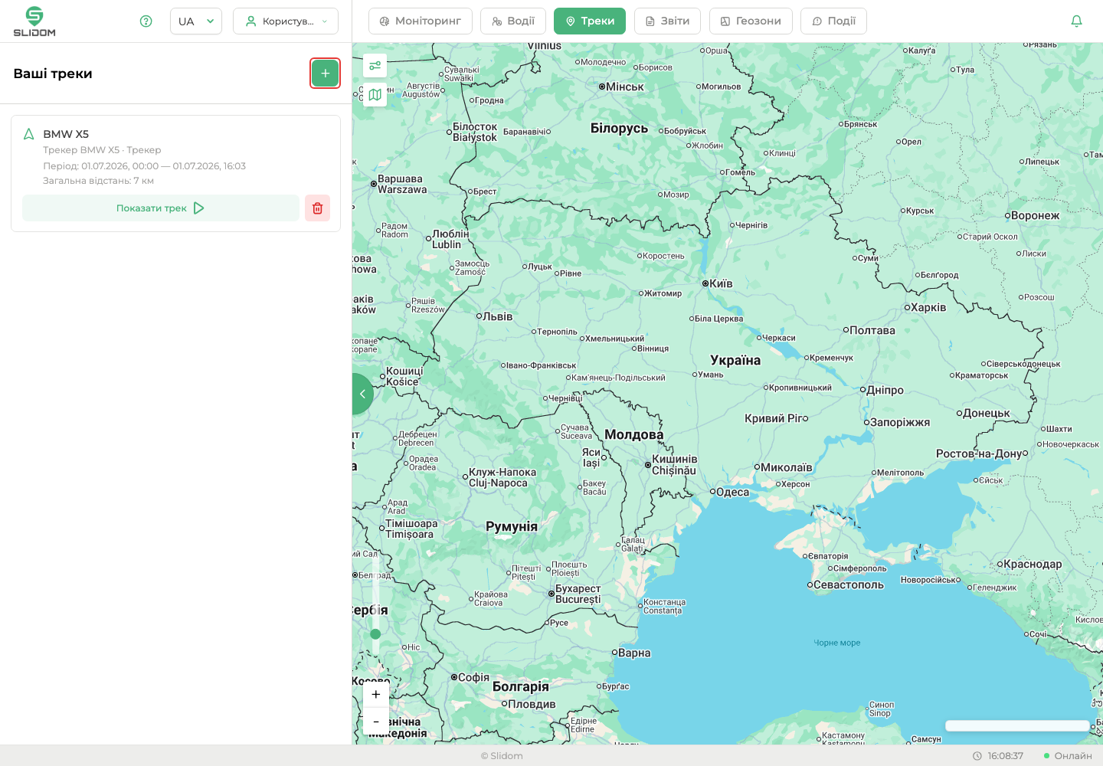This screenshot has height=766, width=1103.
Task: Open the help question mark icon
Action: (146, 21)
